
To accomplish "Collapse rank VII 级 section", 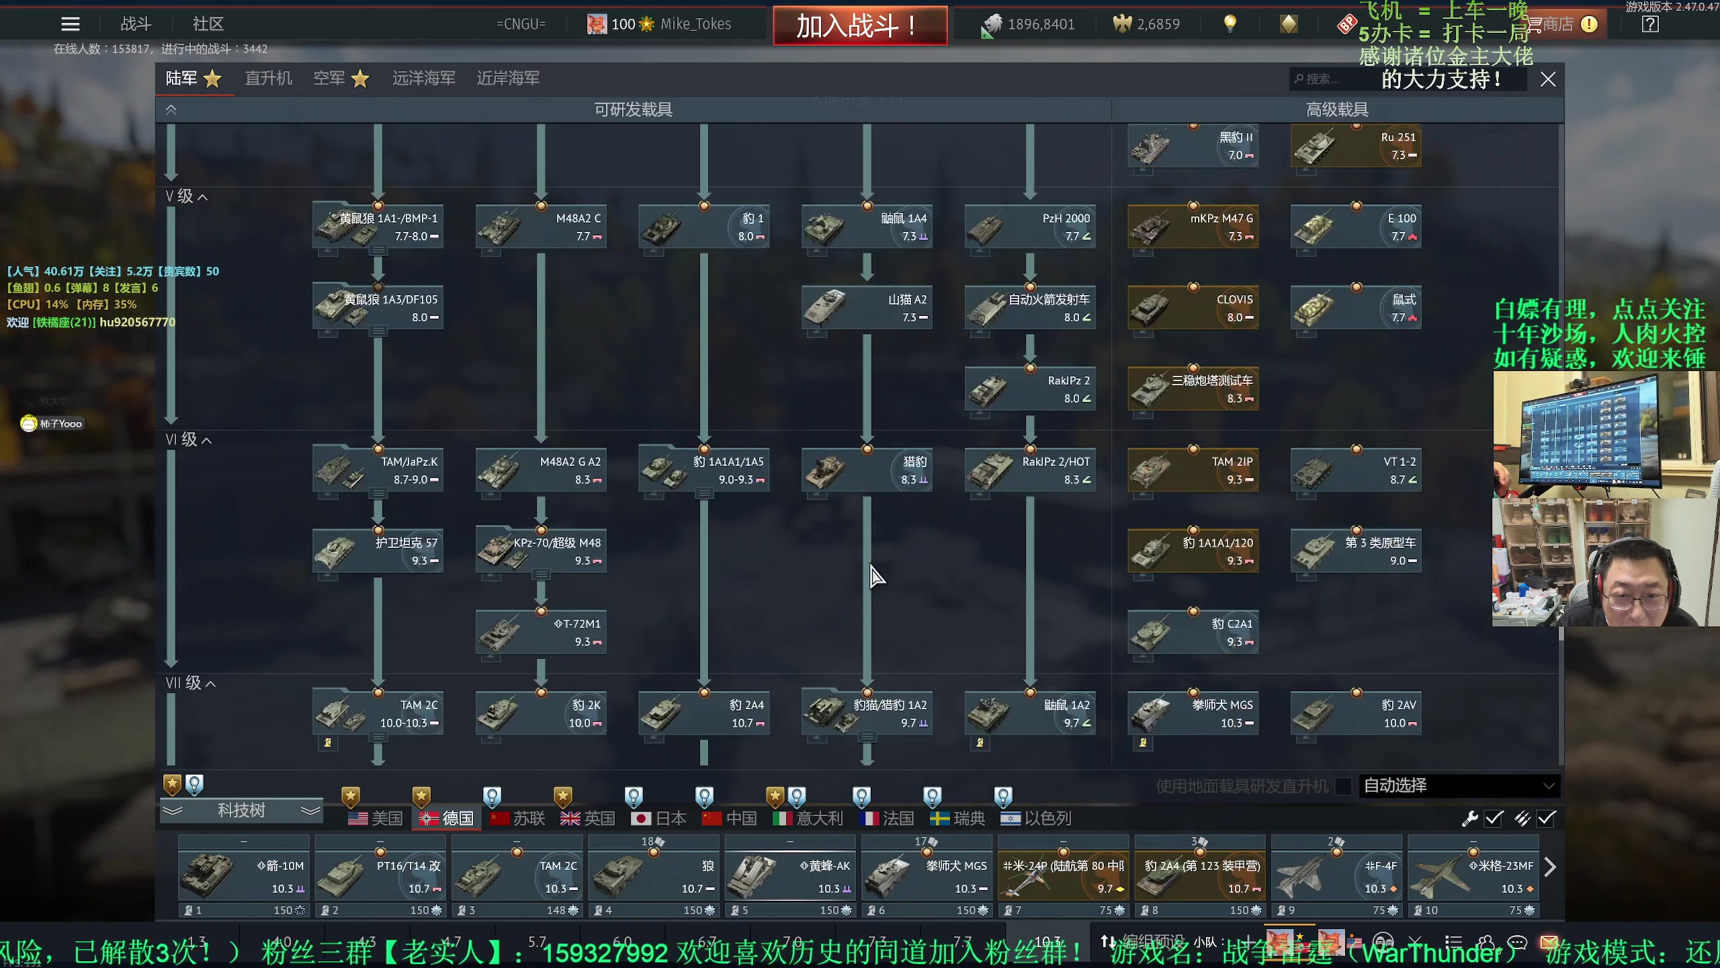I will tap(191, 683).
